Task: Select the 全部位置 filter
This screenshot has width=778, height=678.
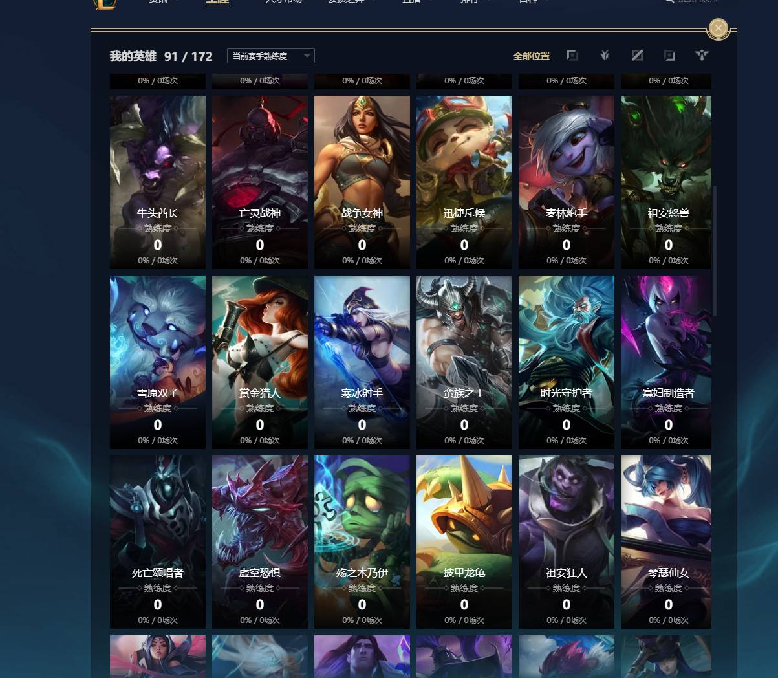Action: click(532, 56)
